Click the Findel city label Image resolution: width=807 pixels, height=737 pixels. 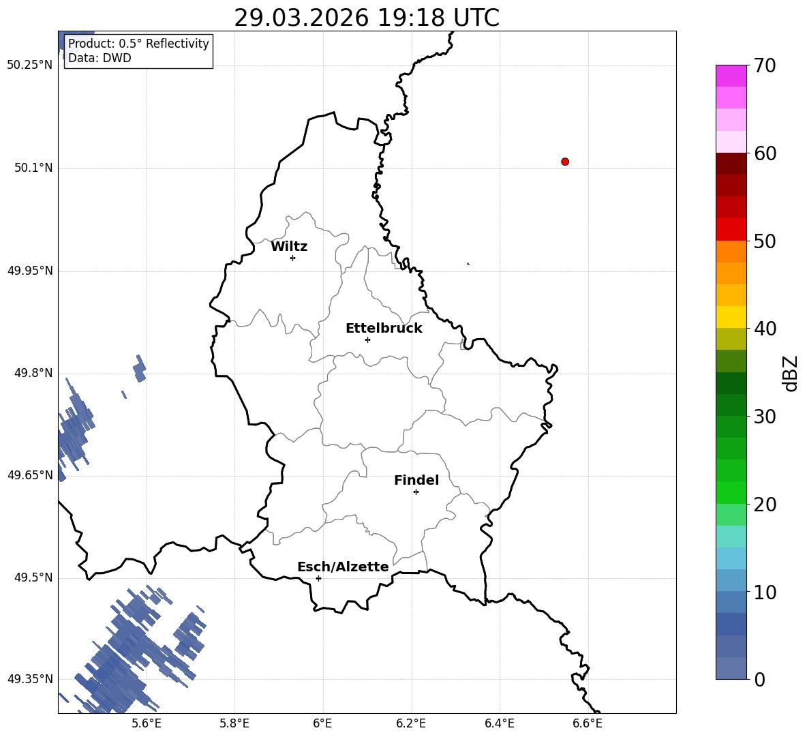pos(416,480)
